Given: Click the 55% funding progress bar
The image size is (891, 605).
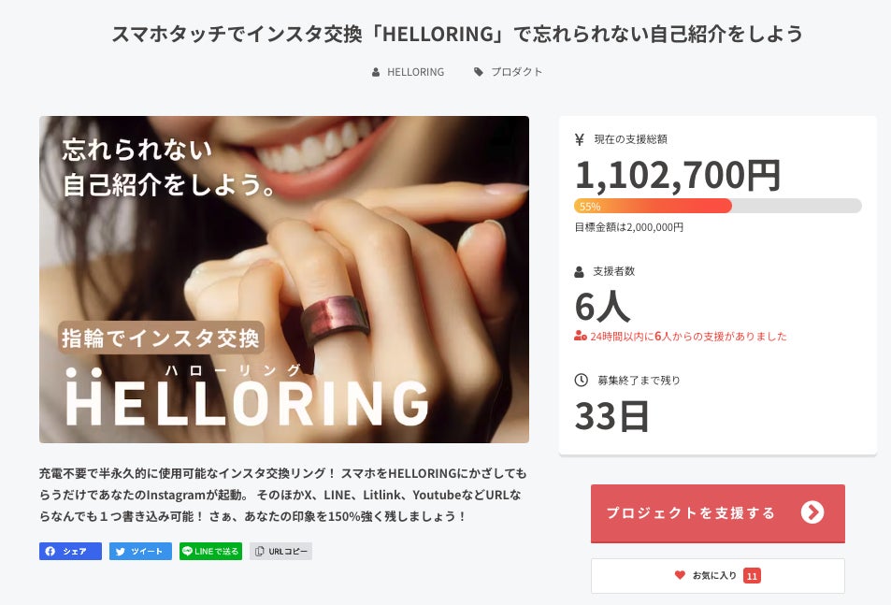Looking at the screenshot, I should [x=718, y=207].
